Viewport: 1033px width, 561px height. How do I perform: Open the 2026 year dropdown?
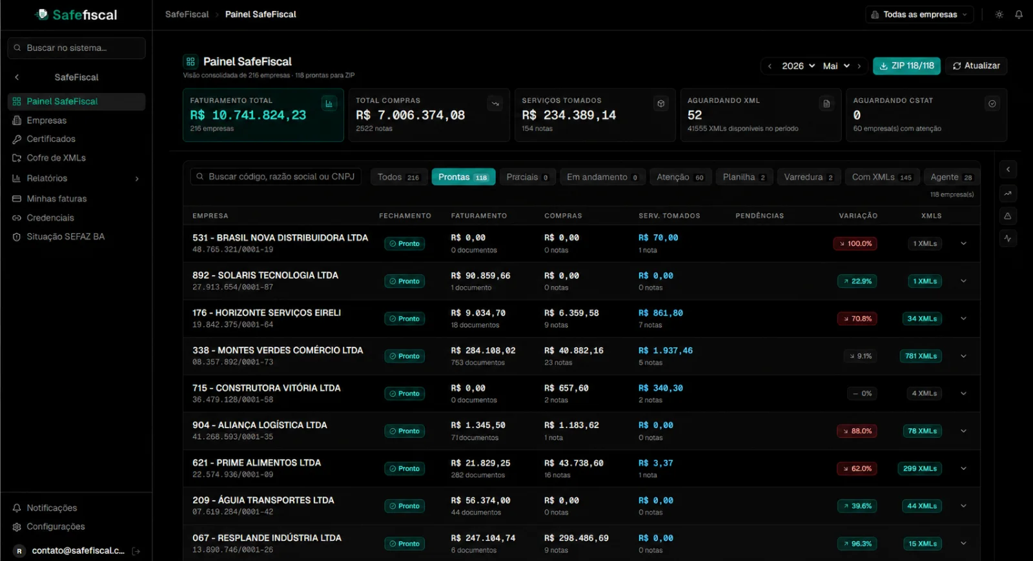[798, 66]
